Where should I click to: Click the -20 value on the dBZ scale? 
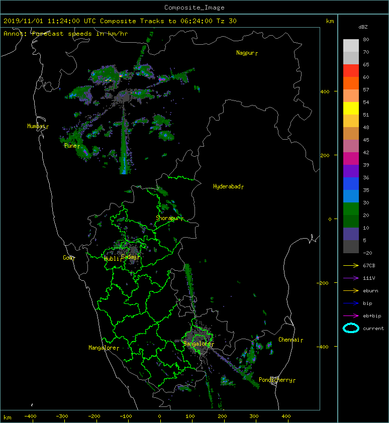pos(368,253)
